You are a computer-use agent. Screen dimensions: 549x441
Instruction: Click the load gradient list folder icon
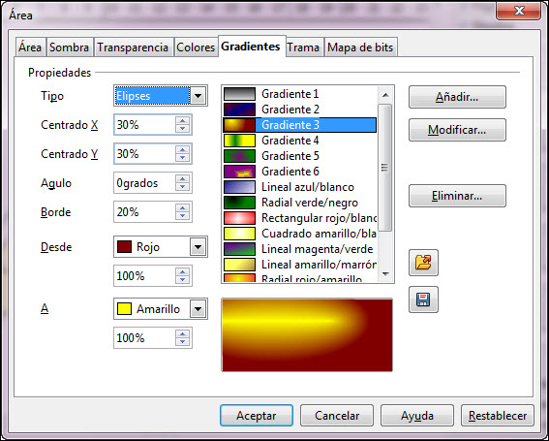tap(423, 263)
